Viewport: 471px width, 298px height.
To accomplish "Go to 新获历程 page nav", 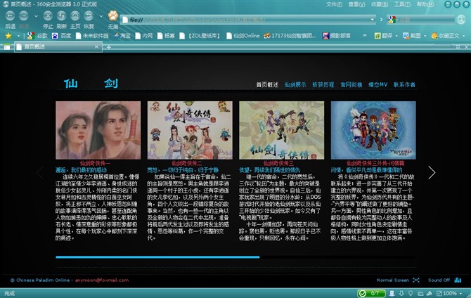I will click(323, 85).
